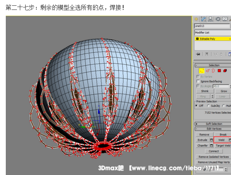The height and width of the screenshot is (175, 231).
Task: Expand the Soft Selection rollout
Action: pyautogui.click(x=213, y=124)
